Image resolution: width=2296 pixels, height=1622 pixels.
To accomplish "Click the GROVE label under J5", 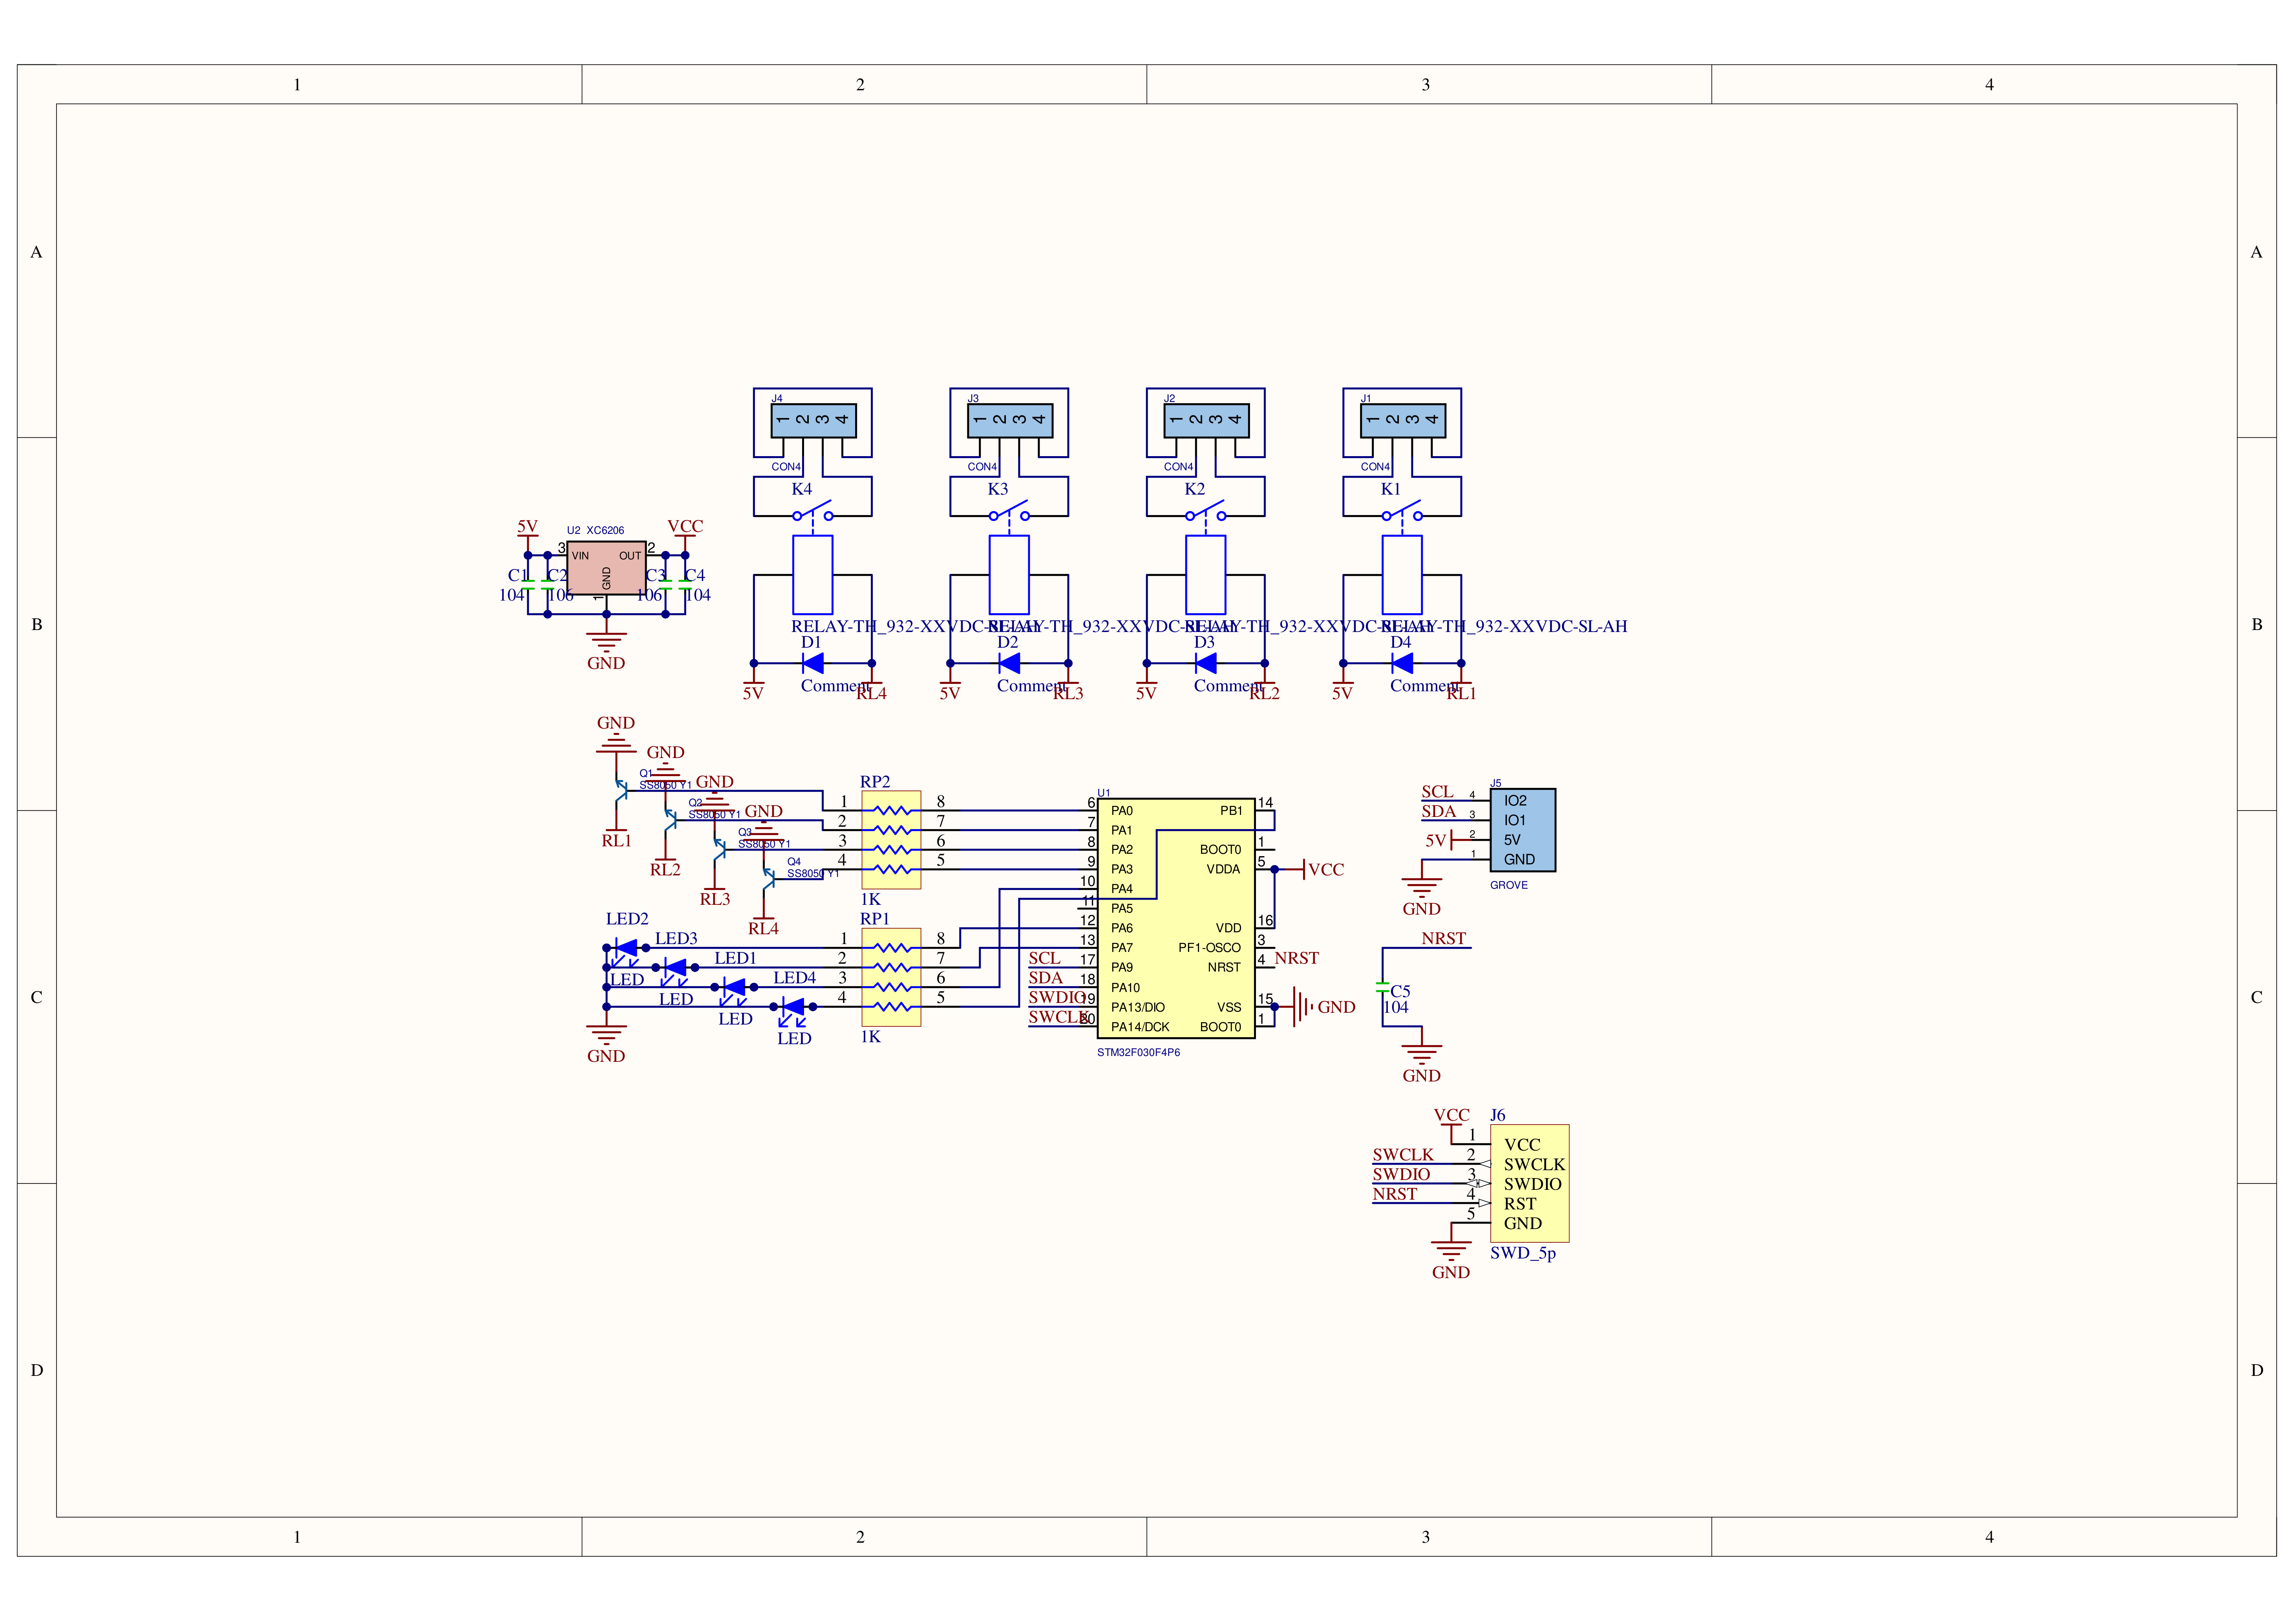I will (1508, 885).
